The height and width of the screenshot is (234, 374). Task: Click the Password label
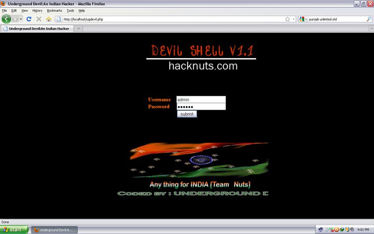point(158,107)
